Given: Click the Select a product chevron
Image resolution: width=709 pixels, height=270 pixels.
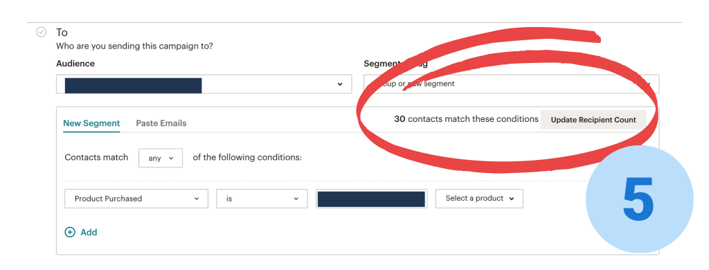Looking at the screenshot, I should pos(512,199).
